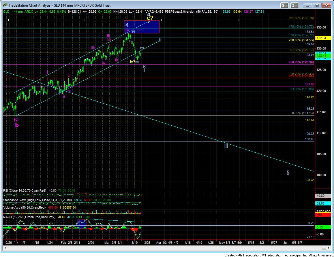Click the '108.03' price level label
334x257 pixels.
309,139
